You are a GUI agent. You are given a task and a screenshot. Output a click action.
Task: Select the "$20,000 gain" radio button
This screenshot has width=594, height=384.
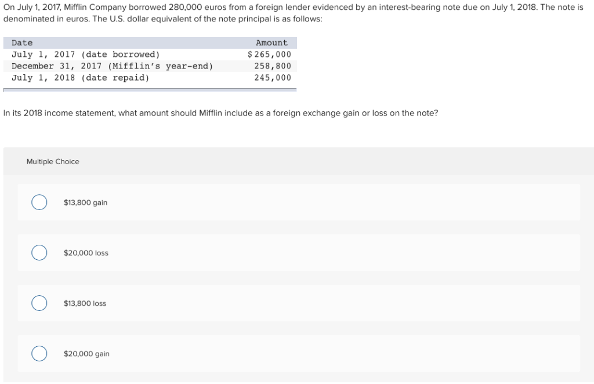39,353
